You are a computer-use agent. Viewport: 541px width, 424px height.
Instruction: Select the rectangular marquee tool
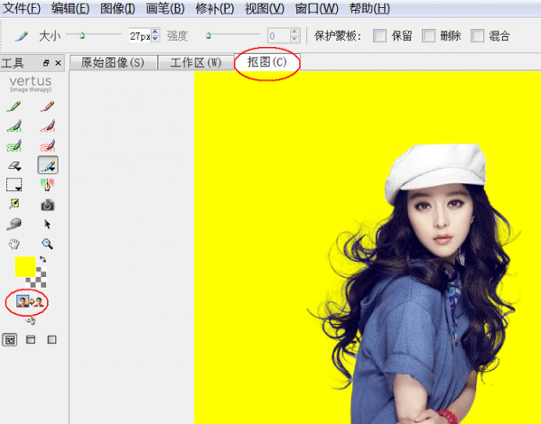click(x=14, y=185)
